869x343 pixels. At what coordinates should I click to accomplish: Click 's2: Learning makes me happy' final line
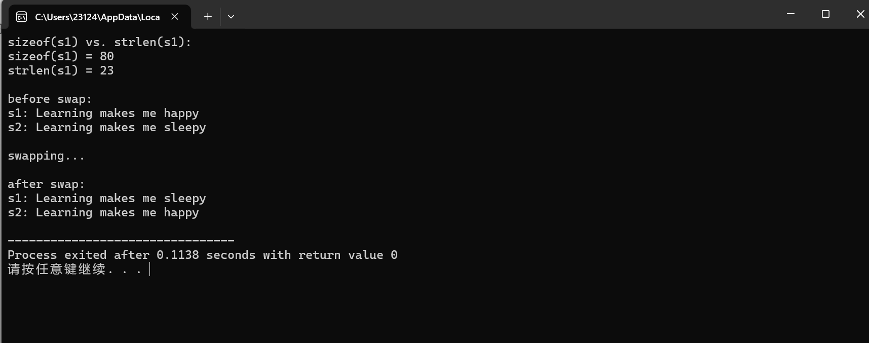pyautogui.click(x=103, y=212)
